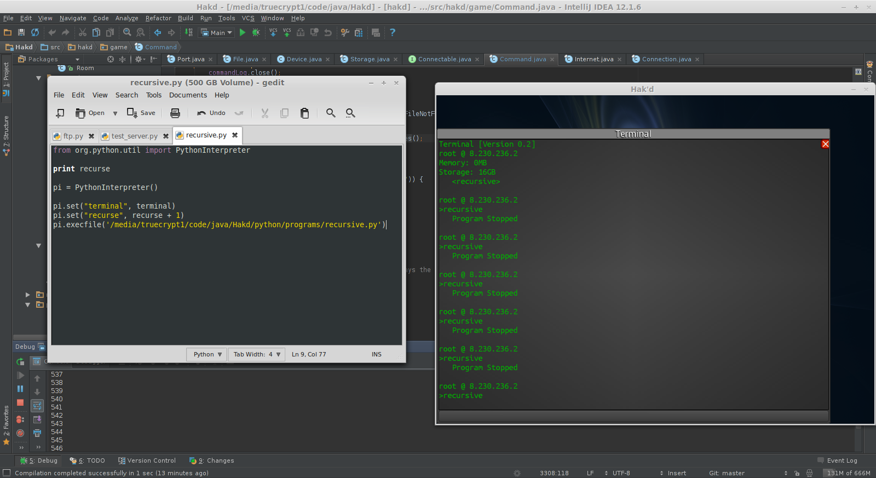Toggle the 2: Favorites side tool window
Screen dimensions: 876x478
click(6, 425)
